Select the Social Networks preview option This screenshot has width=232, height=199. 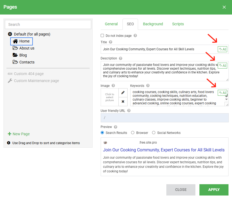[154, 133]
